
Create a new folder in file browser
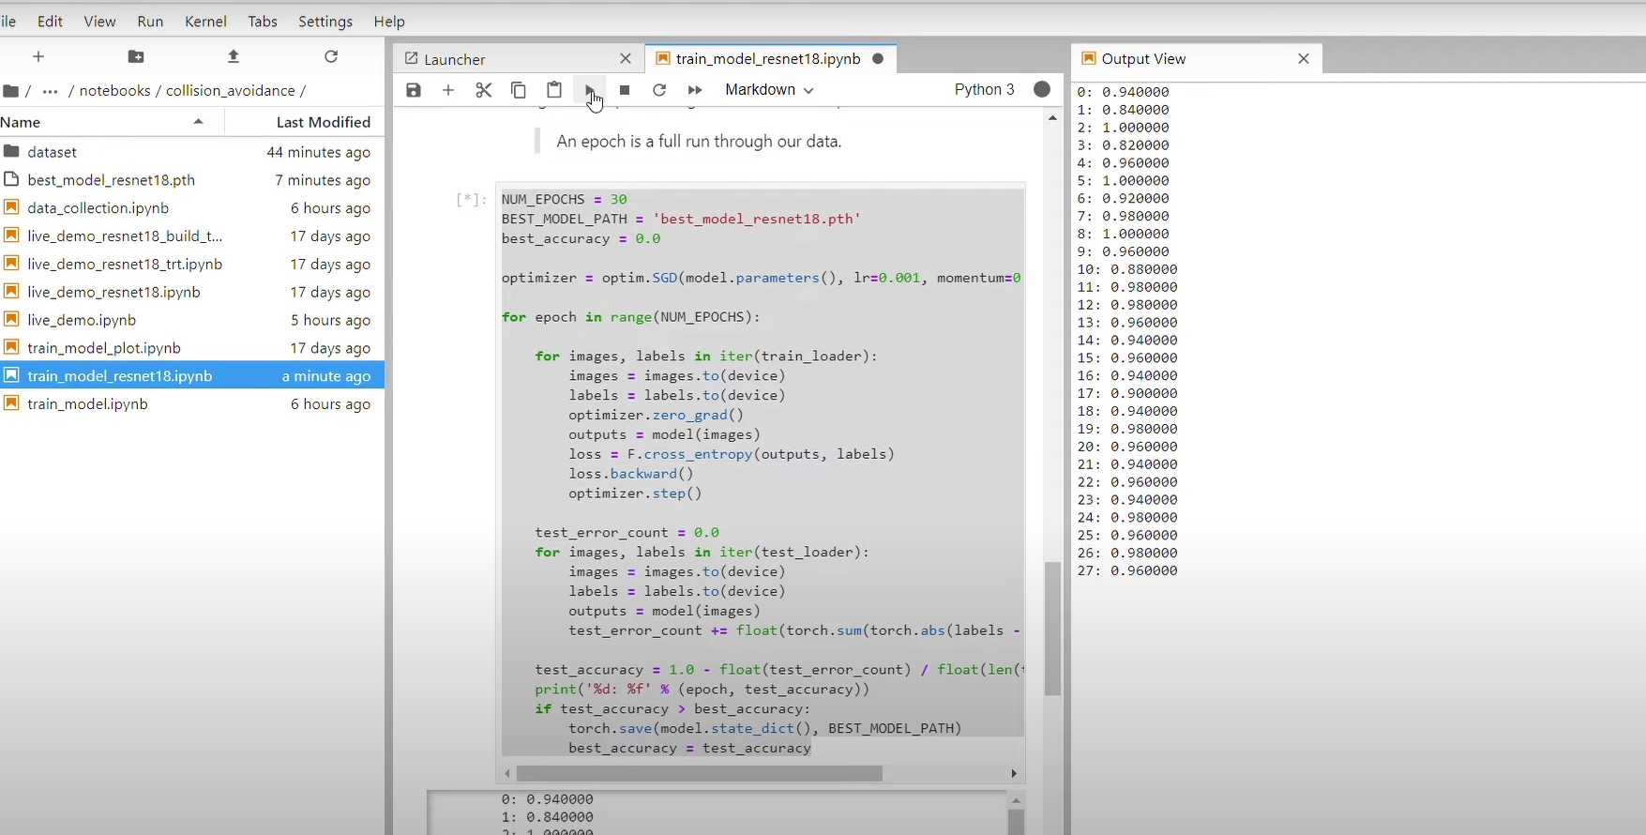136,57
